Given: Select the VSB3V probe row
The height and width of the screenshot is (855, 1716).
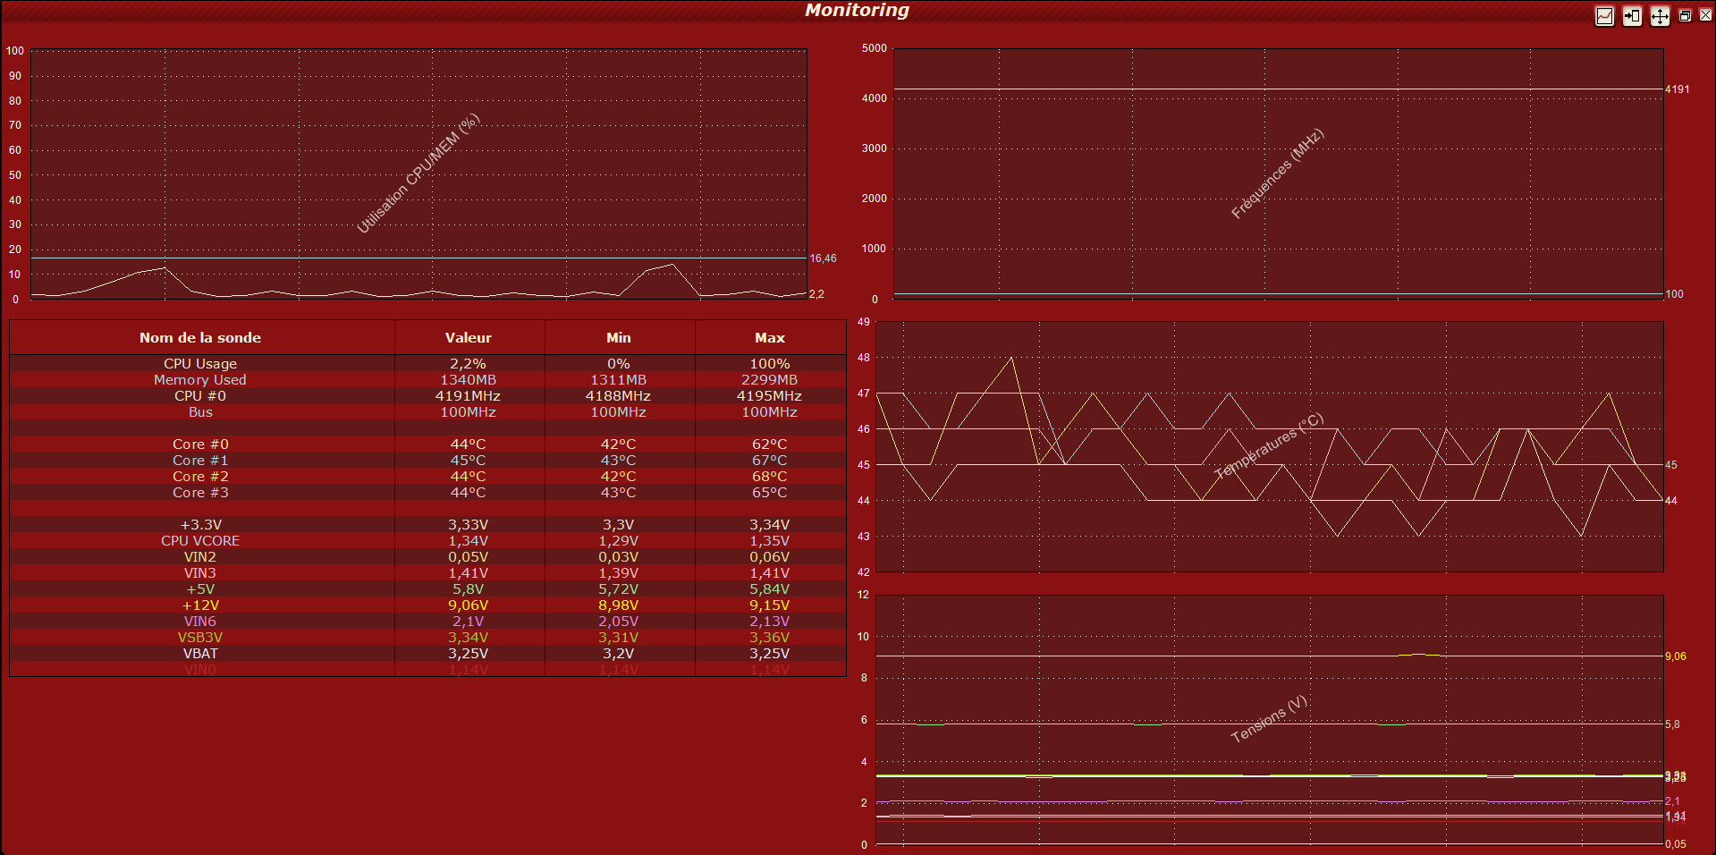Looking at the screenshot, I should tap(200, 638).
